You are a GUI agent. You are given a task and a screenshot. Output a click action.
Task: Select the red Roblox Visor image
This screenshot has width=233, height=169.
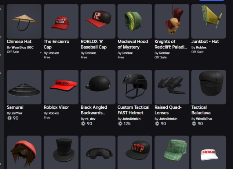[x=61, y=87]
